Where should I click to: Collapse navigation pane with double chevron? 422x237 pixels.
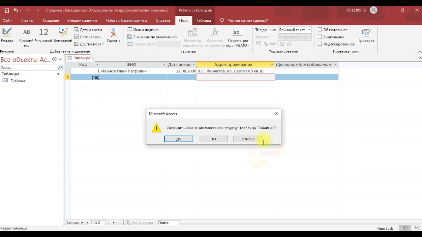click(60, 59)
